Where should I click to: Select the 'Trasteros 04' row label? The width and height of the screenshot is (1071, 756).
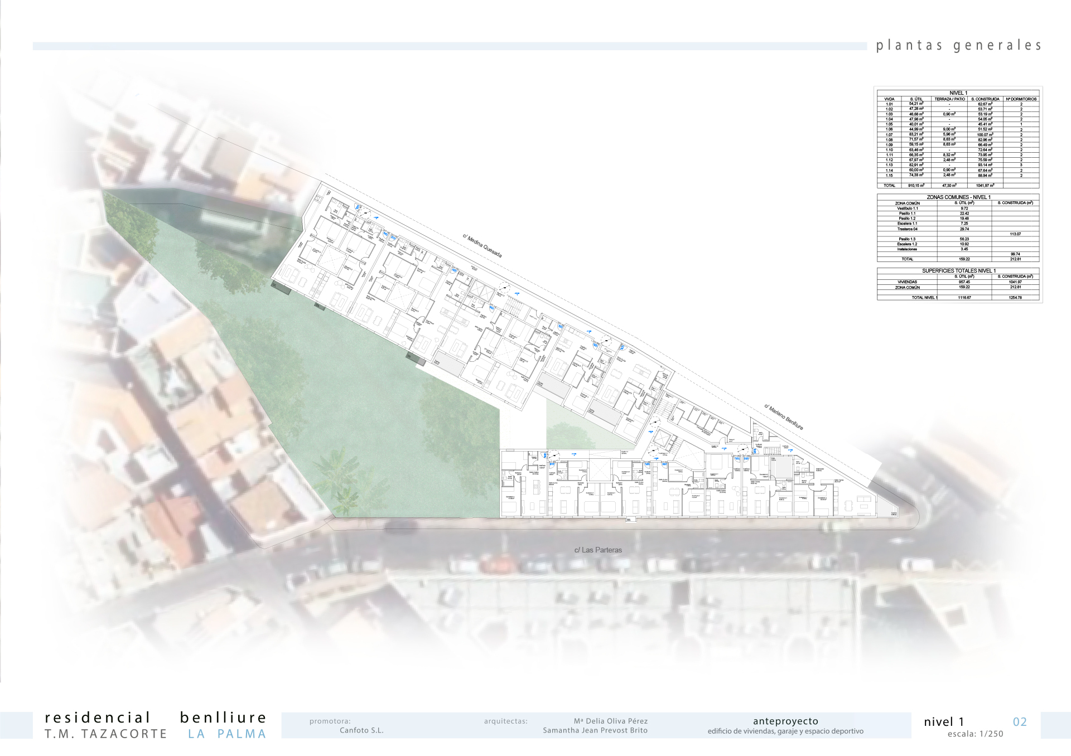coord(908,229)
